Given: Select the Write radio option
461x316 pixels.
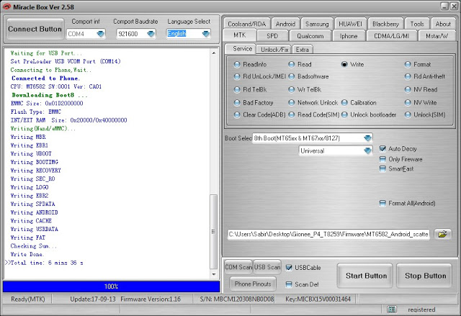Looking at the screenshot, I should coord(352,64).
